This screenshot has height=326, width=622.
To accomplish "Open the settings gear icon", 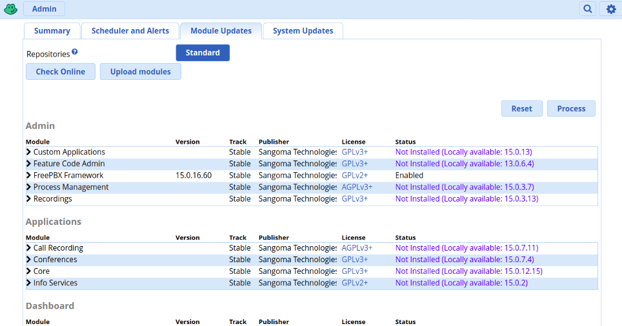I will coord(611,9).
